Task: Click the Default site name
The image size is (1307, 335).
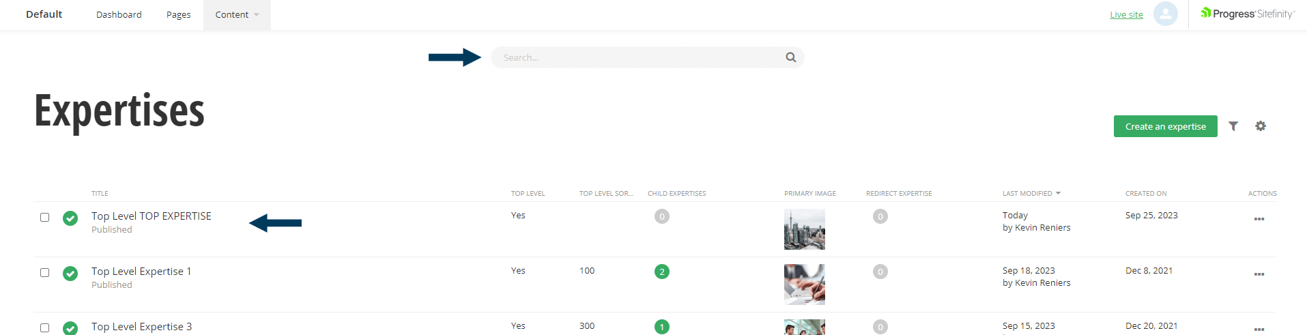Action: coord(44,14)
